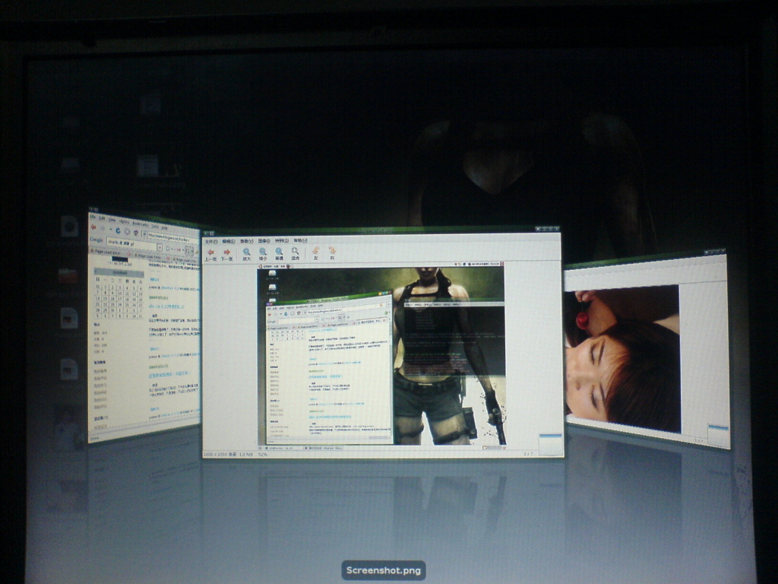Click the center viewer status bar image info
Image resolution: width=778 pixels, height=584 pixels.
236,455
